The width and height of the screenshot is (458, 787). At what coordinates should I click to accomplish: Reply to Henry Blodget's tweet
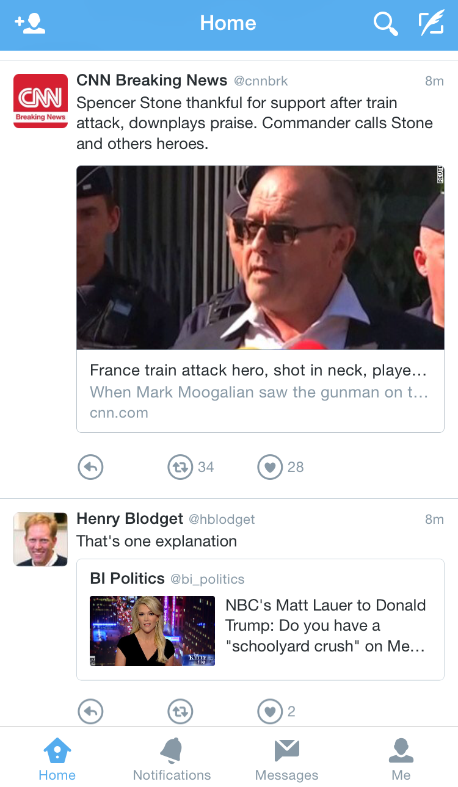pos(90,711)
